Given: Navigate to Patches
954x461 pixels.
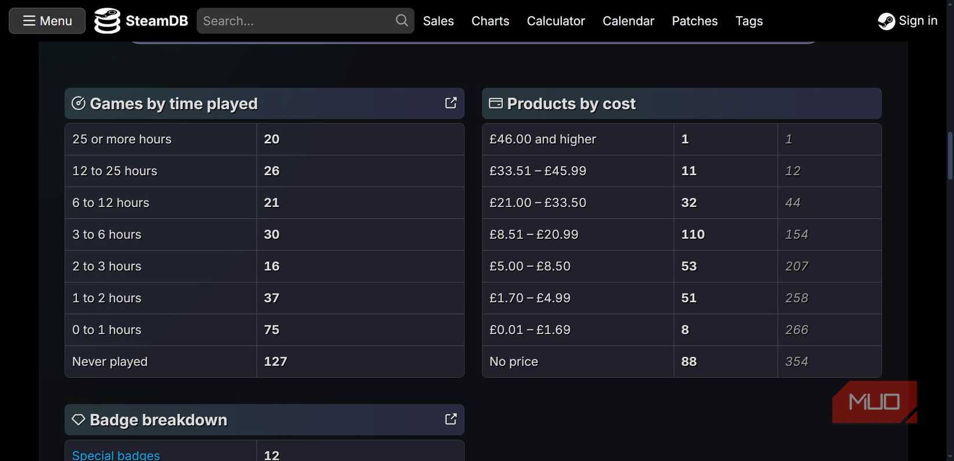Looking at the screenshot, I should pyautogui.click(x=694, y=21).
